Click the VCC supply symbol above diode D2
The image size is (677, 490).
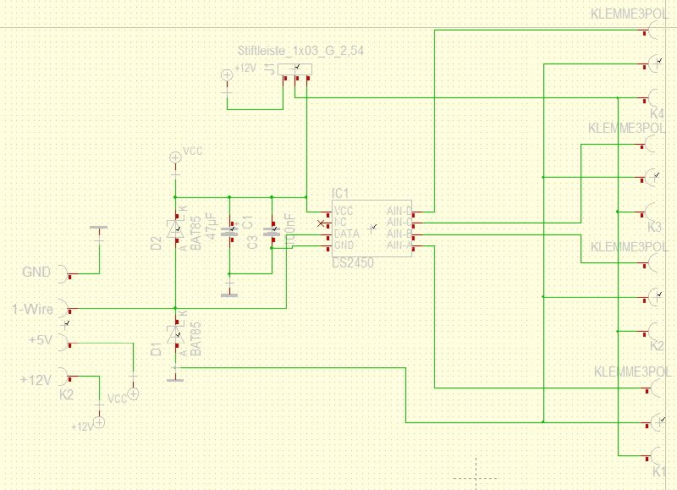click(175, 157)
